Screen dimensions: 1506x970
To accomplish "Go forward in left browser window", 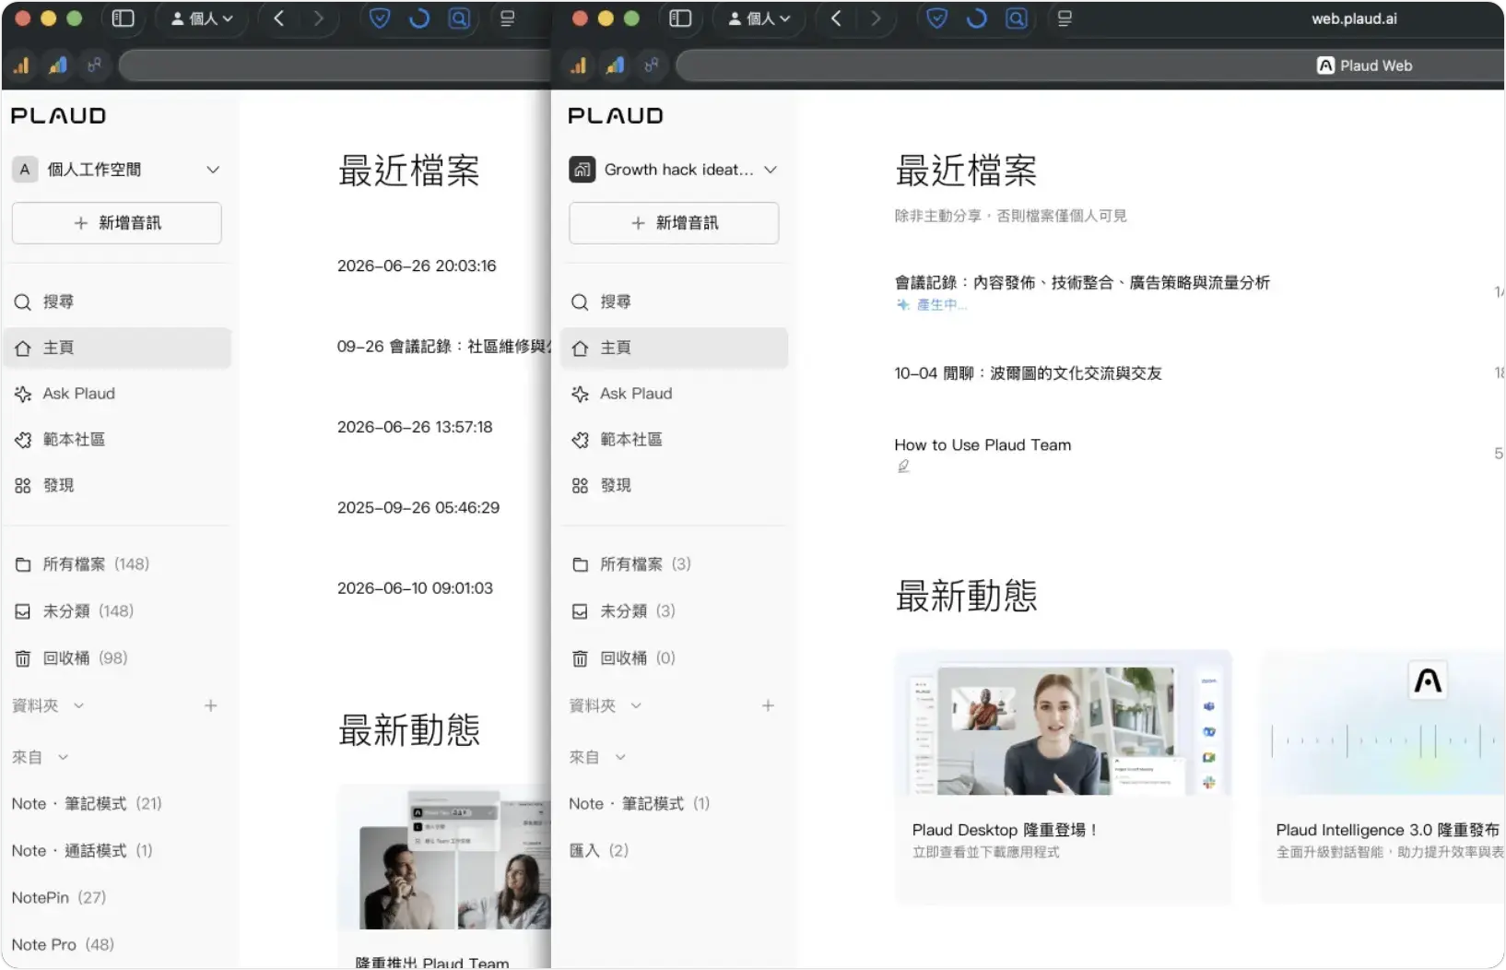I will tap(319, 18).
